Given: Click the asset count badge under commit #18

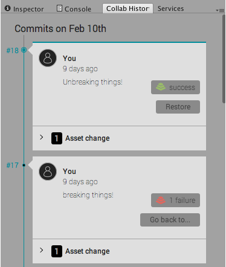Looking at the screenshot, I should [57, 138].
